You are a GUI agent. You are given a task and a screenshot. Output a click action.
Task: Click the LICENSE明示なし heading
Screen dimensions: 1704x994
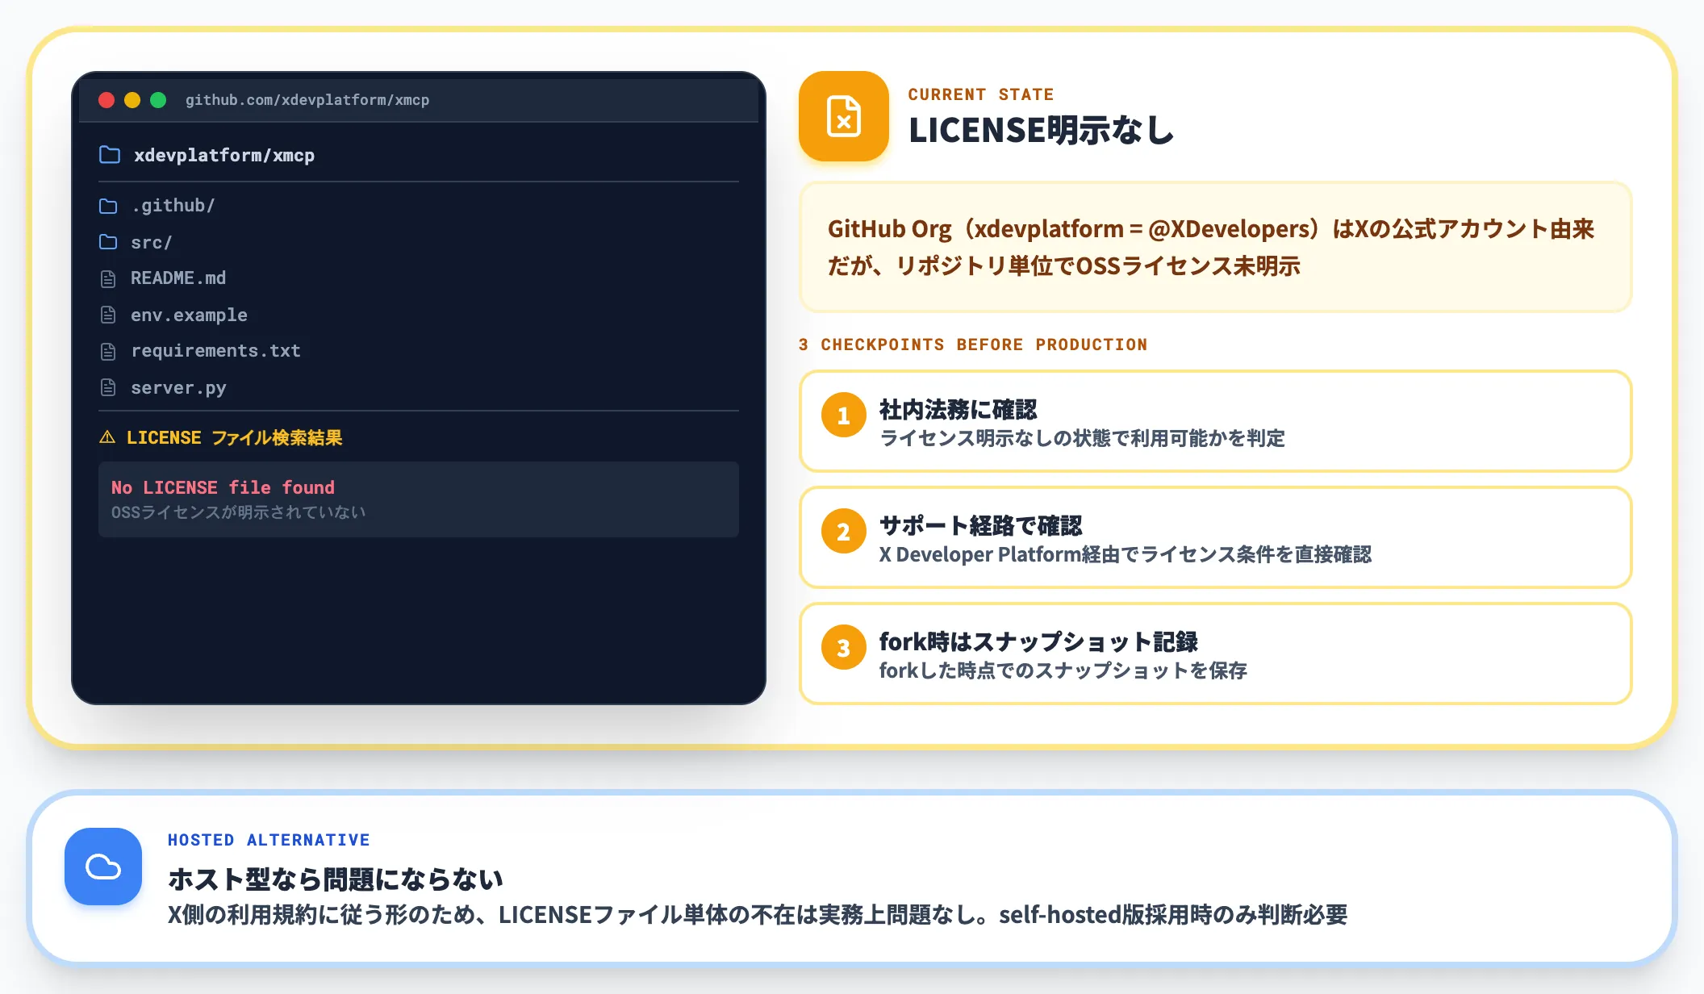click(1042, 130)
